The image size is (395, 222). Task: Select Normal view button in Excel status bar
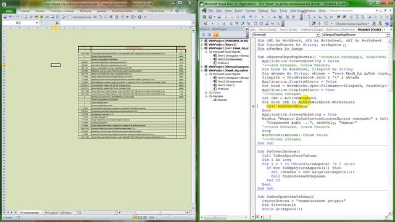point(135,218)
